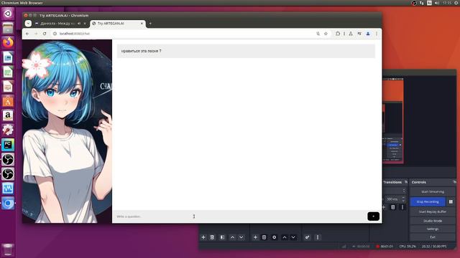460x258 pixels.
Task: Mute audio on the 'Данелла' tab
Action: [x=79, y=24]
